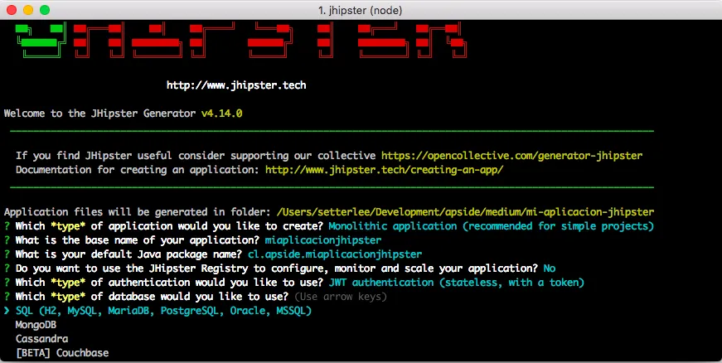Click the green J of the JHipster logo

pos(39,40)
